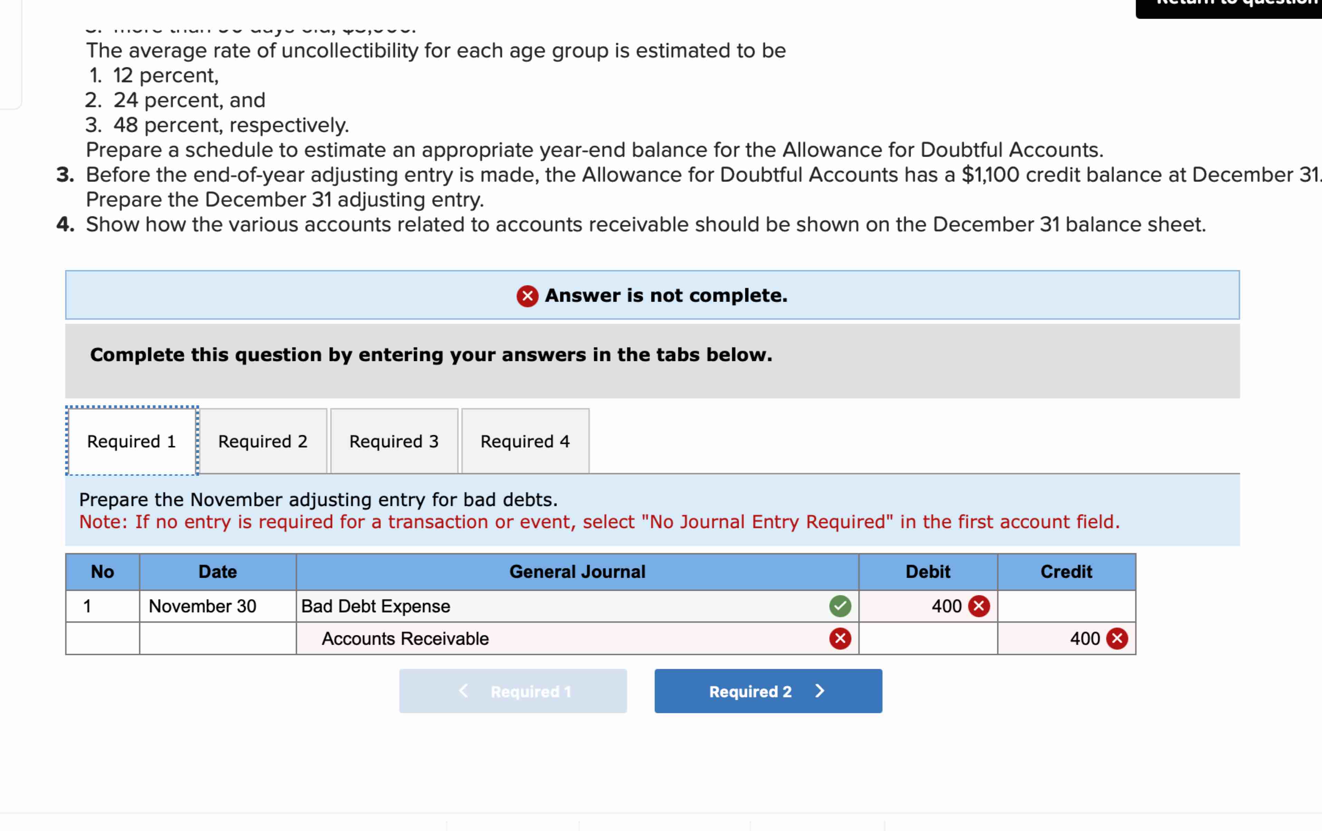Click the right chevron on the Required 2 button
Image resolution: width=1322 pixels, height=831 pixels.
(x=820, y=691)
